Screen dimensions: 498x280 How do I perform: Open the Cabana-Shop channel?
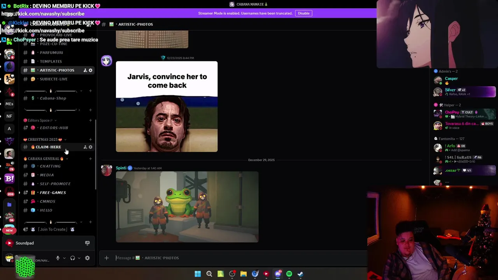coord(57,98)
